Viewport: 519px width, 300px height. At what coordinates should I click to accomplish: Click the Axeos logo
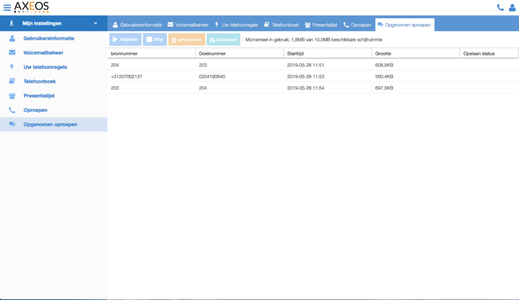point(32,7)
